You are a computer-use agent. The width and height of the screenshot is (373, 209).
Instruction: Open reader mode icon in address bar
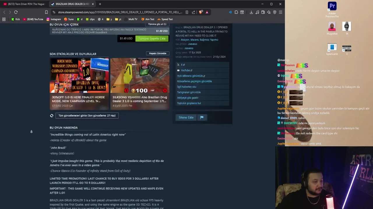click(x=186, y=12)
